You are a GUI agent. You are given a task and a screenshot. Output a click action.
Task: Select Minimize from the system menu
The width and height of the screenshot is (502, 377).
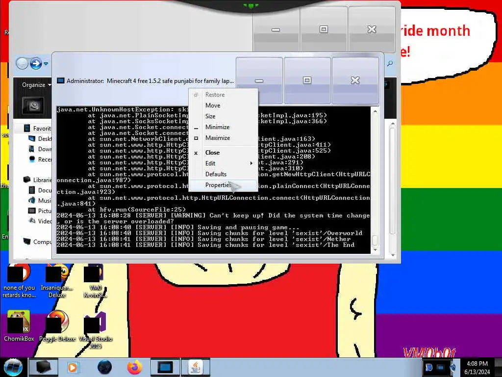pos(223,127)
